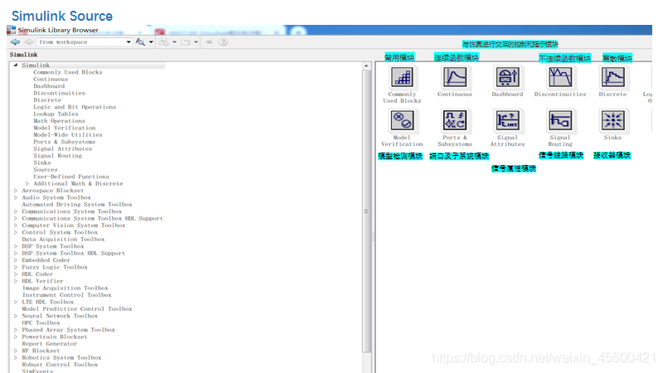
Task: Open the new model dropdown arrow
Action: (174, 42)
